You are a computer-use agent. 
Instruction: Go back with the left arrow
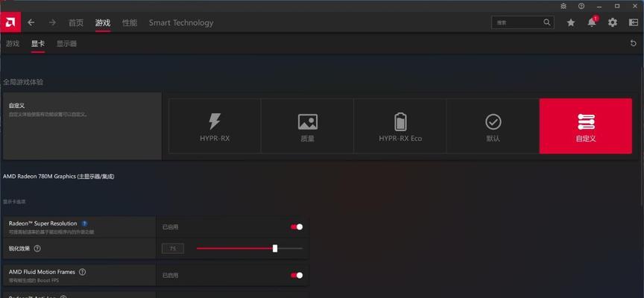[31, 22]
